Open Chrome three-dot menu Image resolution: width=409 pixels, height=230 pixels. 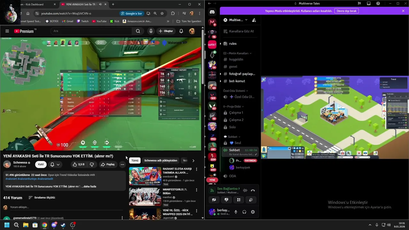click(200, 13)
